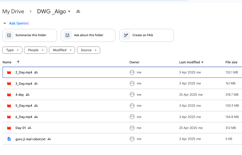Click the Ask about this folder button

click(x=88, y=35)
